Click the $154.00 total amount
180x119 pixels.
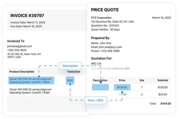(x=166, y=104)
